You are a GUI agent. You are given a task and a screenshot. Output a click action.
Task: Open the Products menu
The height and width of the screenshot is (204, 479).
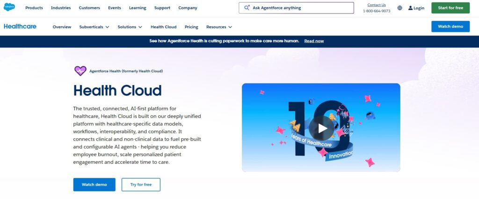point(34,8)
